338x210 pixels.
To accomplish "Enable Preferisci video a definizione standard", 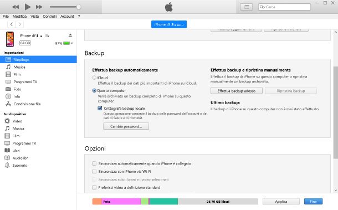I will [x=94, y=187].
